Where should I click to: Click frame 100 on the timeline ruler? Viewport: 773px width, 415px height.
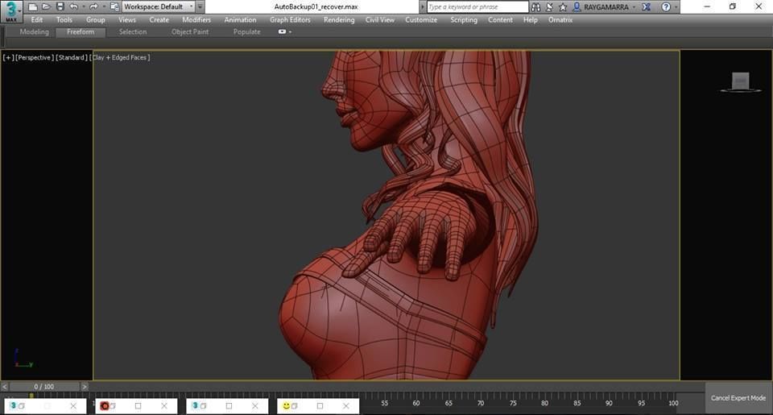673,403
